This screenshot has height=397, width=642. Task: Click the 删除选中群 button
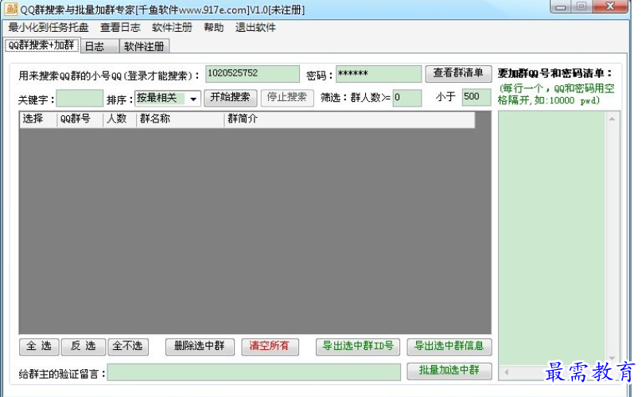click(200, 347)
